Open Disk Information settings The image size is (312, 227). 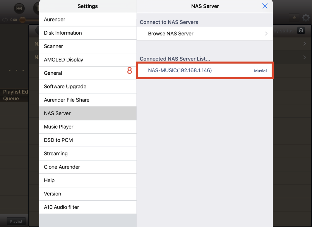[88, 33]
